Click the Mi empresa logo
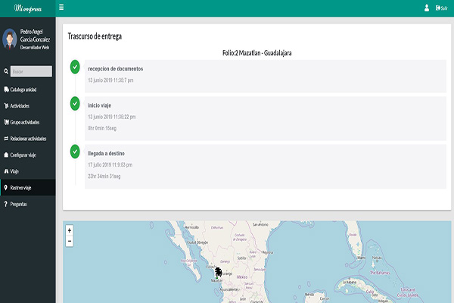 pos(27,8)
